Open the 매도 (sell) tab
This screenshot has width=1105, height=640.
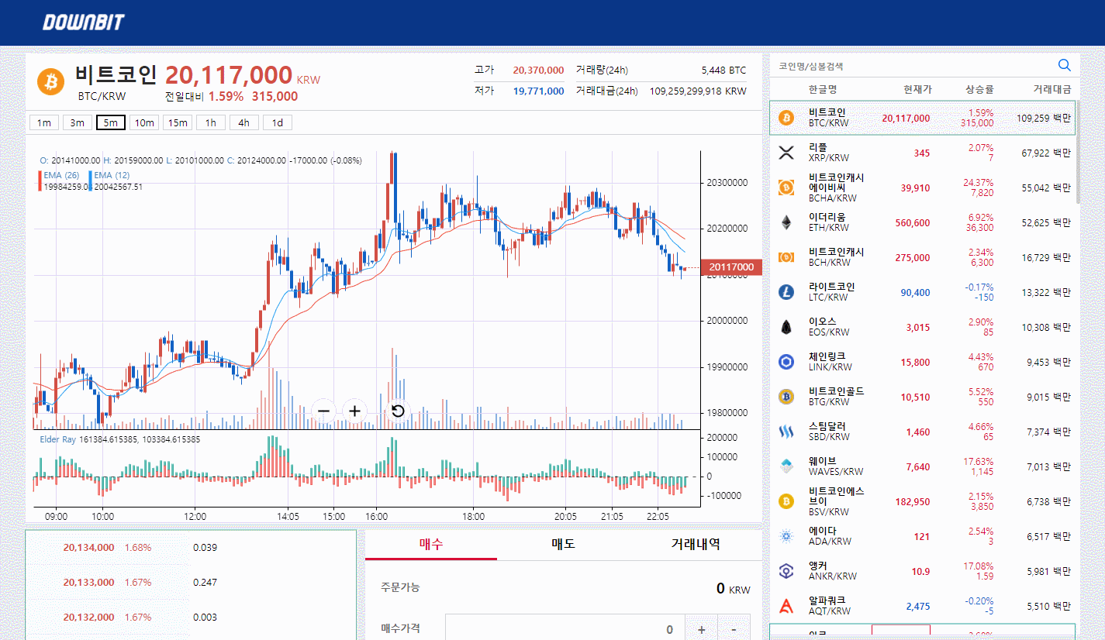(563, 544)
